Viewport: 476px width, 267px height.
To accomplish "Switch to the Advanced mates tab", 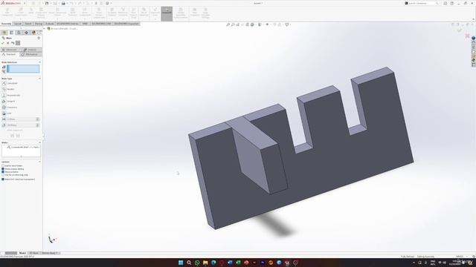I will [10, 50].
